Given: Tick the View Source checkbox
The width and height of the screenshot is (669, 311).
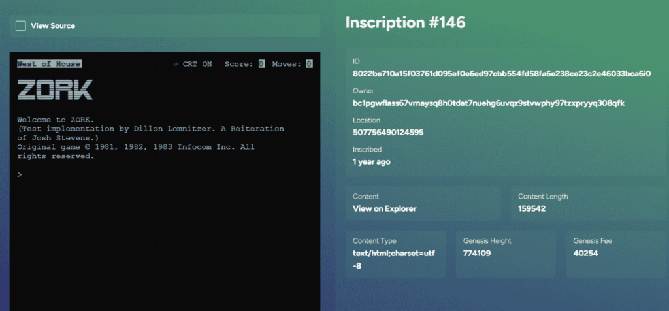Looking at the screenshot, I should 21,25.
